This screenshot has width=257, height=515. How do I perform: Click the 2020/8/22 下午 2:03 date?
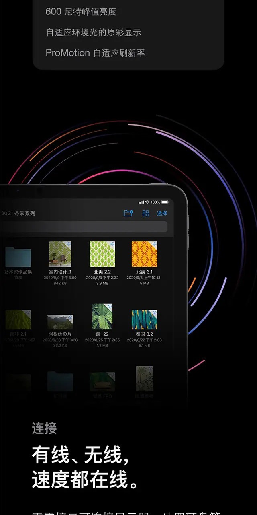point(145,340)
